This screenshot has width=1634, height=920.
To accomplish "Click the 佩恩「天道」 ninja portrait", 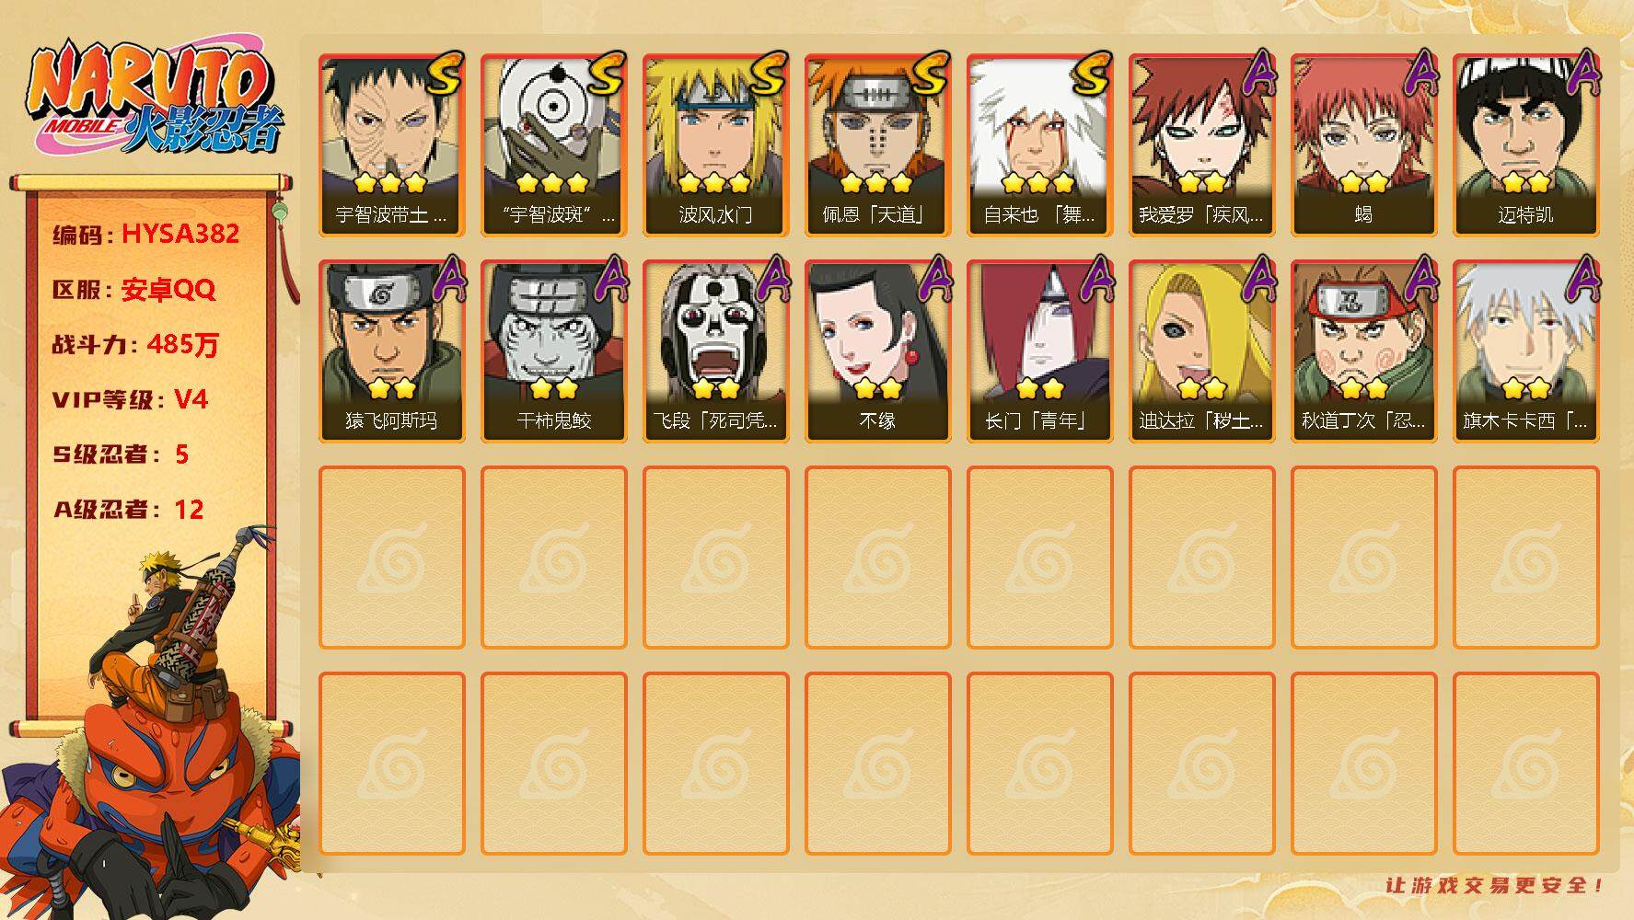I will coord(877,144).
